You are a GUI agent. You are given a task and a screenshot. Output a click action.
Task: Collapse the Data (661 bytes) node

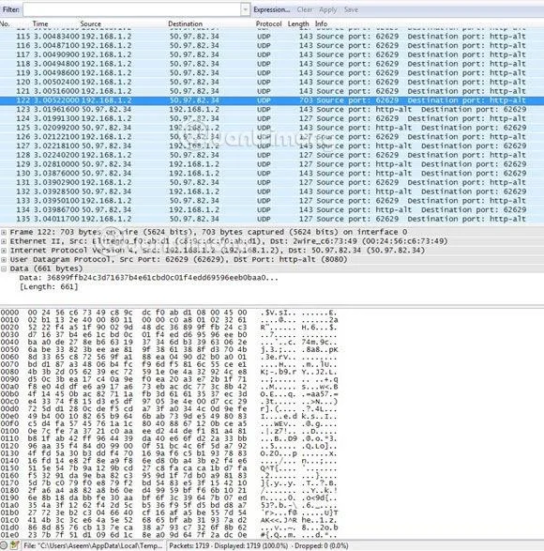[4, 268]
